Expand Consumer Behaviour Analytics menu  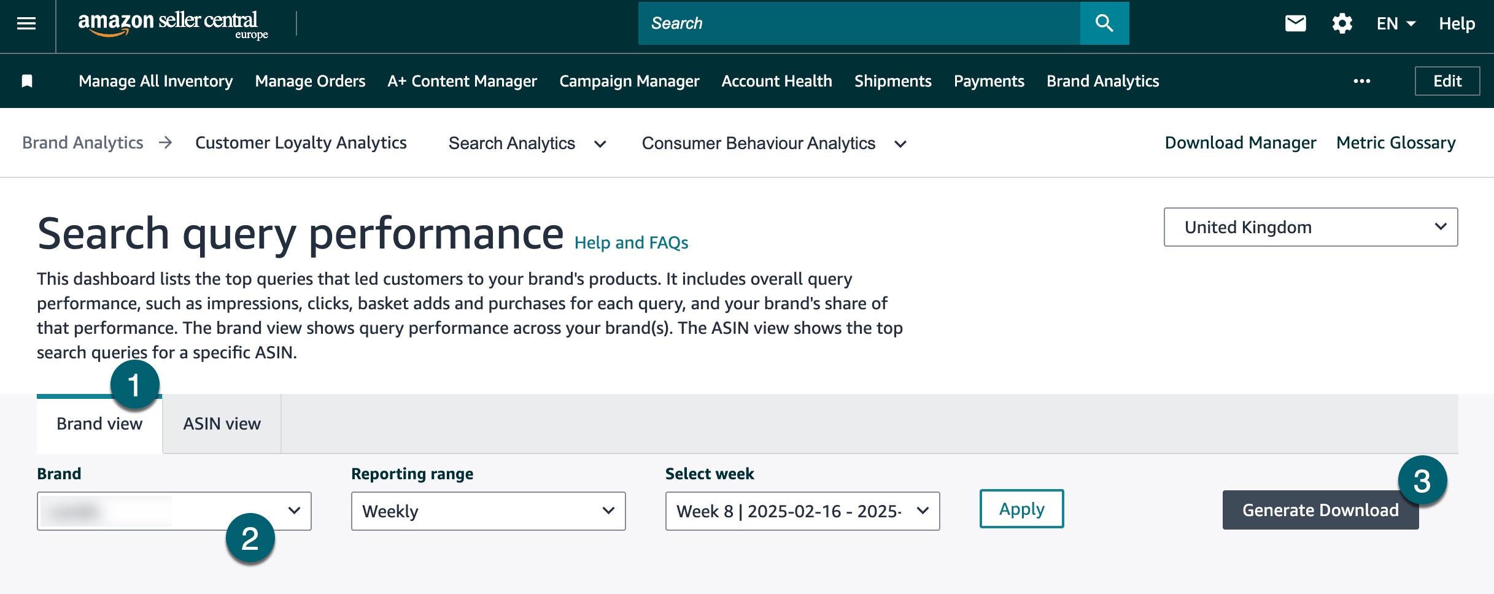click(x=774, y=143)
